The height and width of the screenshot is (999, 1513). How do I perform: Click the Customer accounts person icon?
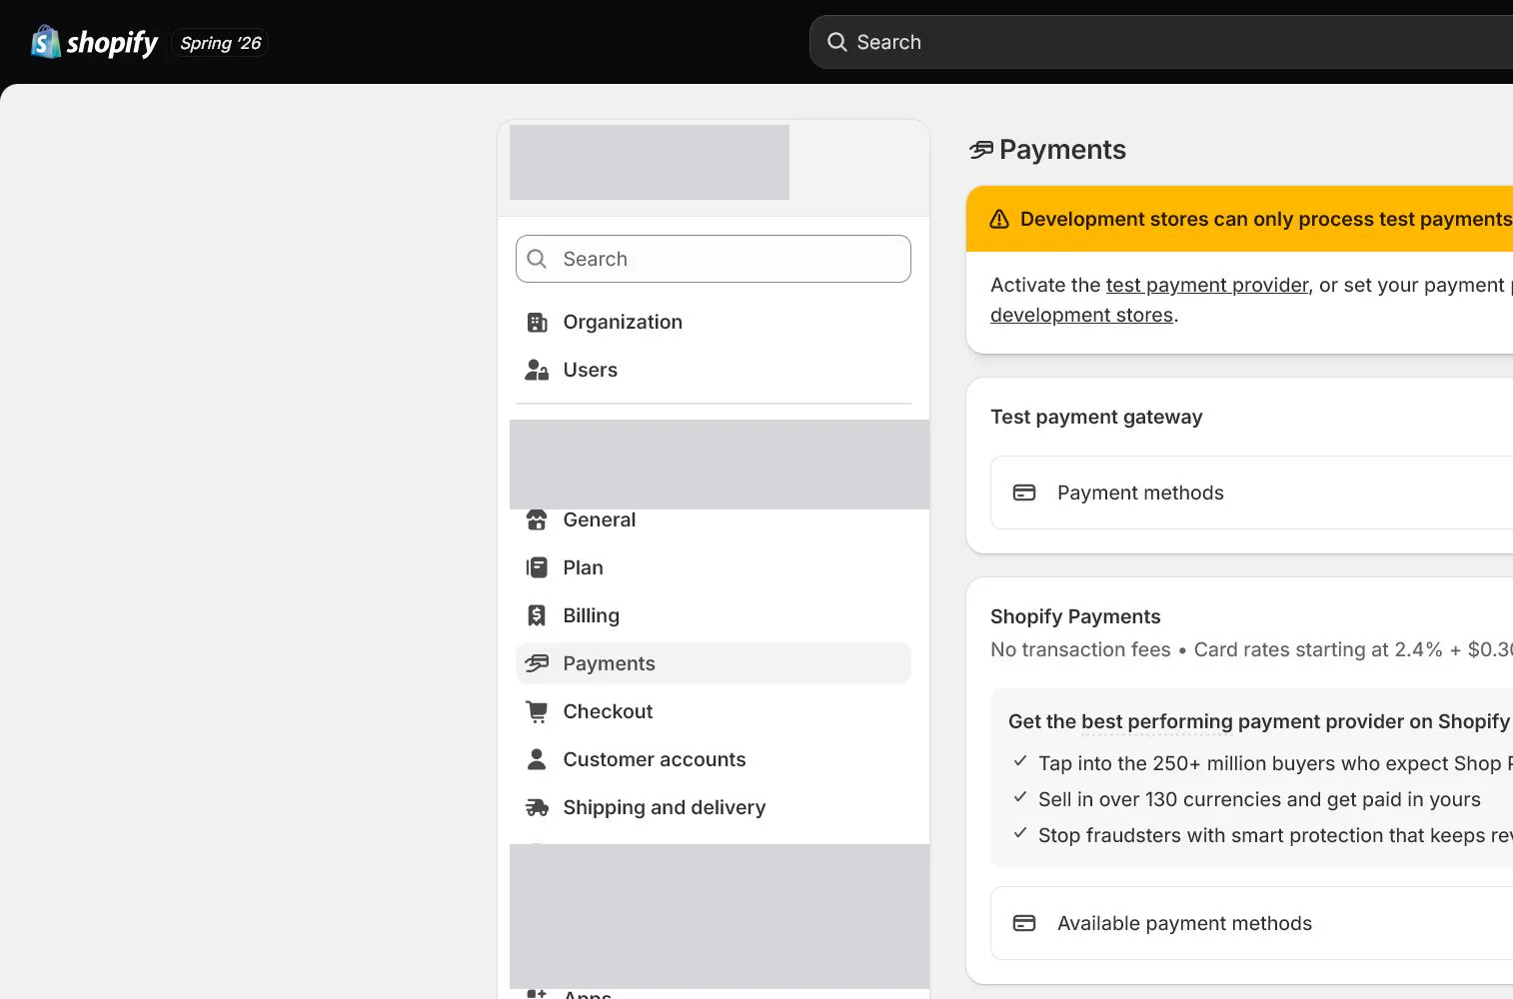pos(537,759)
